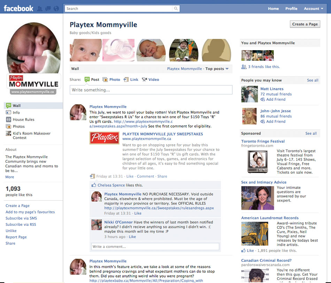The image size is (331, 283).
Task: Expand the Top posts wall filter
Action: tap(217, 69)
